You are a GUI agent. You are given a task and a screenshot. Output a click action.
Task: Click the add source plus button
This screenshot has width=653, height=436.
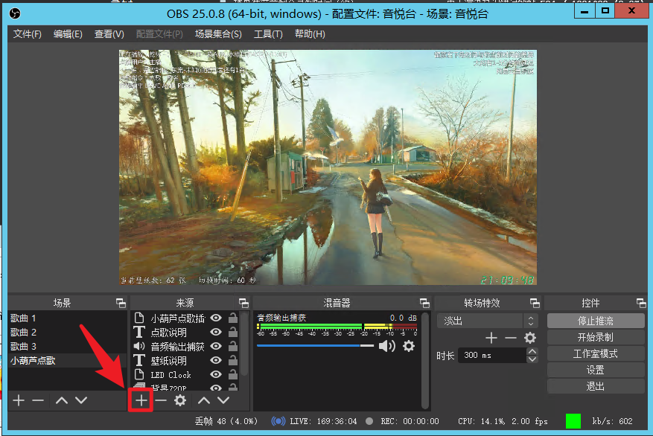141,400
